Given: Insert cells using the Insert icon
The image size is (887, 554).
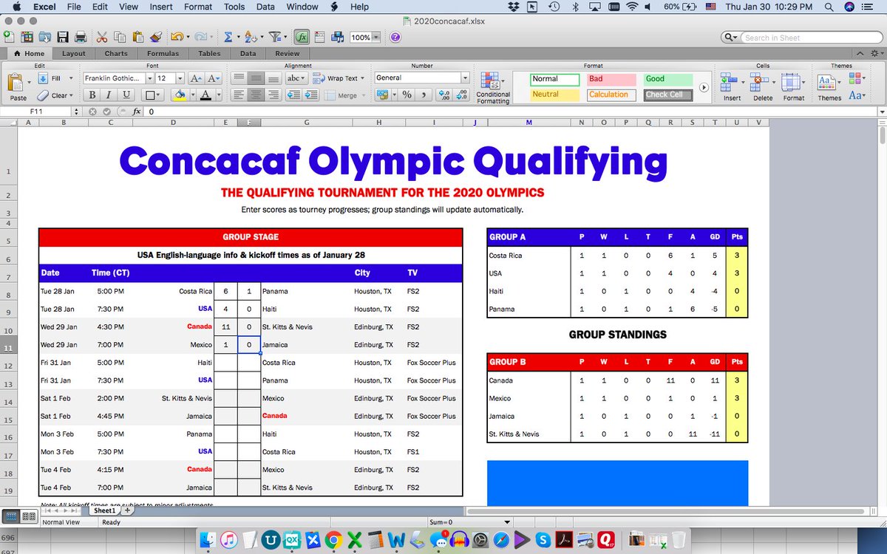Looking at the screenshot, I should click(732, 87).
